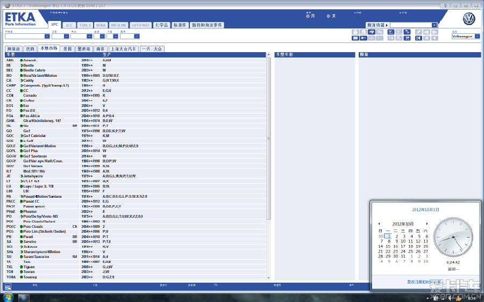This screenshot has width=484, height=302.
Task: Click the pushpin toolbar icon
Action: [x=418, y=32]
